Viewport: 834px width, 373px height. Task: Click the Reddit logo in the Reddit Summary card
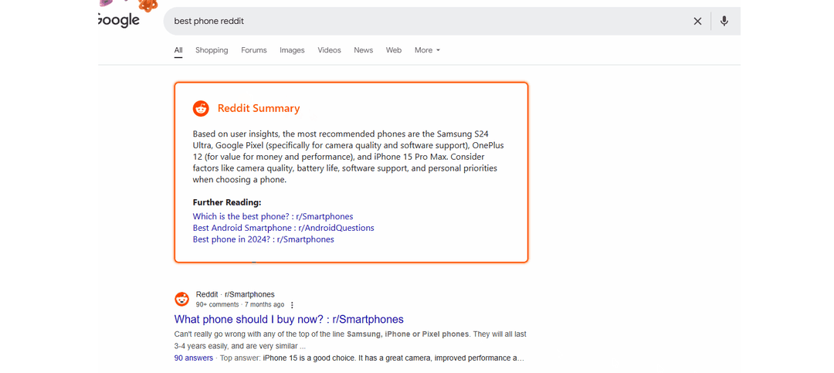[x=201, y=109]
